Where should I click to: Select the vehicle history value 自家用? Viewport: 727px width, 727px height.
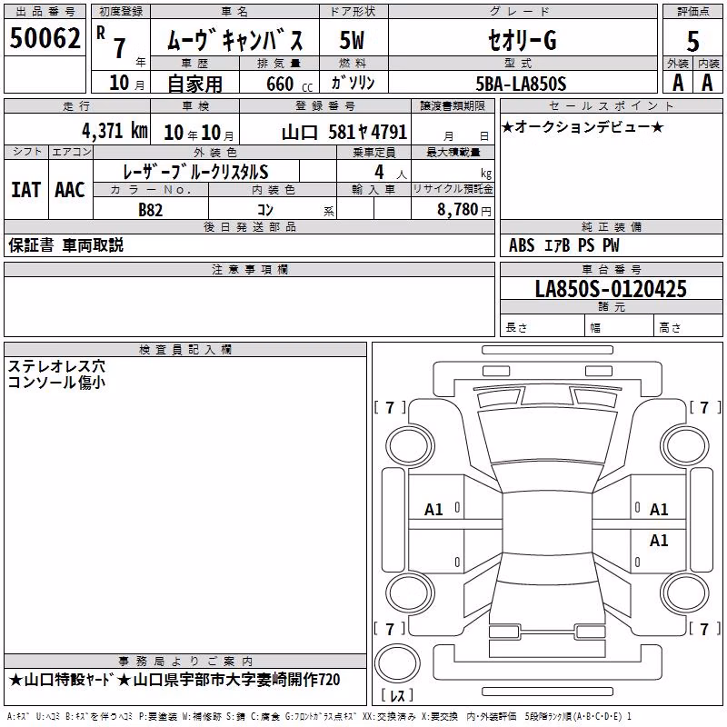click(194, 84)
